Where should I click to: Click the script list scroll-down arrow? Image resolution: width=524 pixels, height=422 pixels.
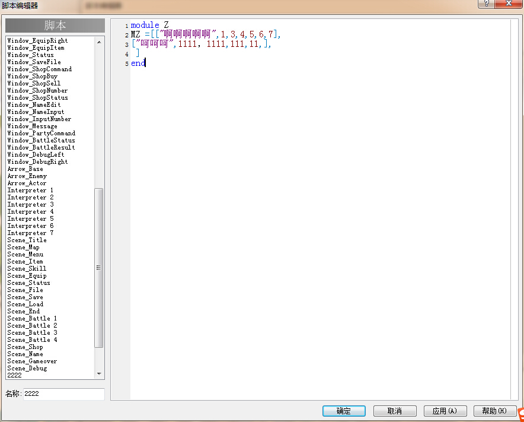[x=99, y=373]
